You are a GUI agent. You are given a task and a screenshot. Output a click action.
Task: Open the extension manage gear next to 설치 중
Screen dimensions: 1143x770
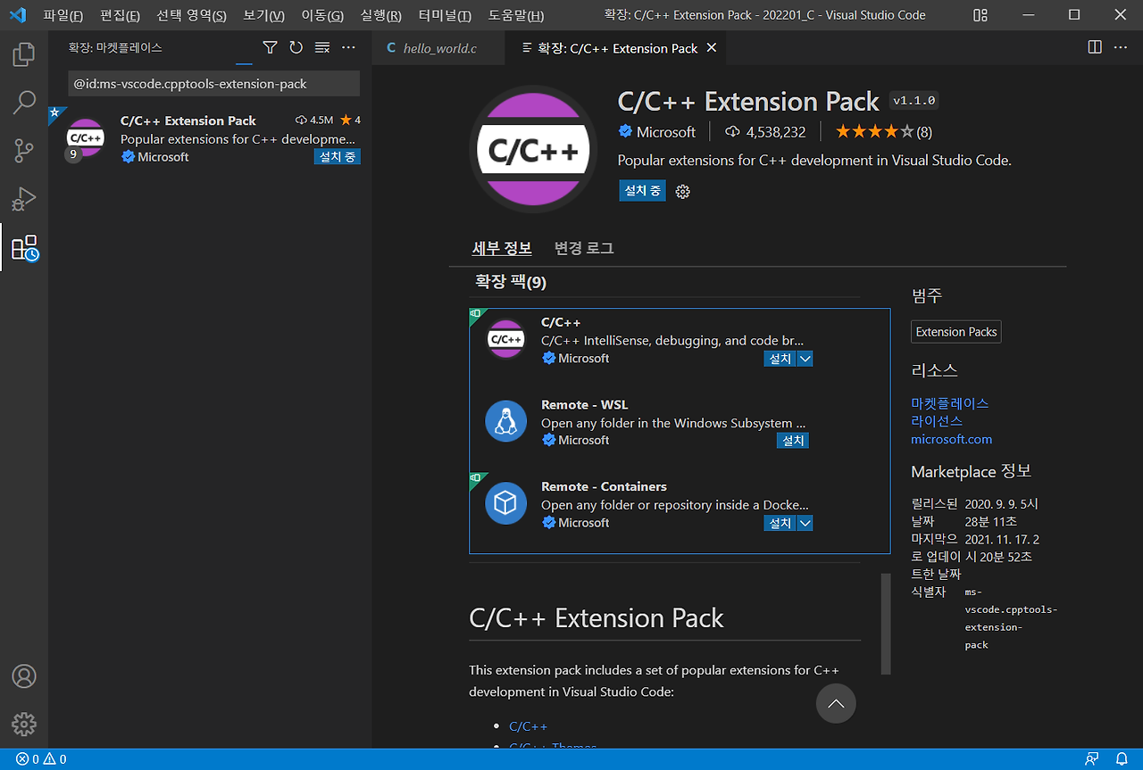click(683, 191)
